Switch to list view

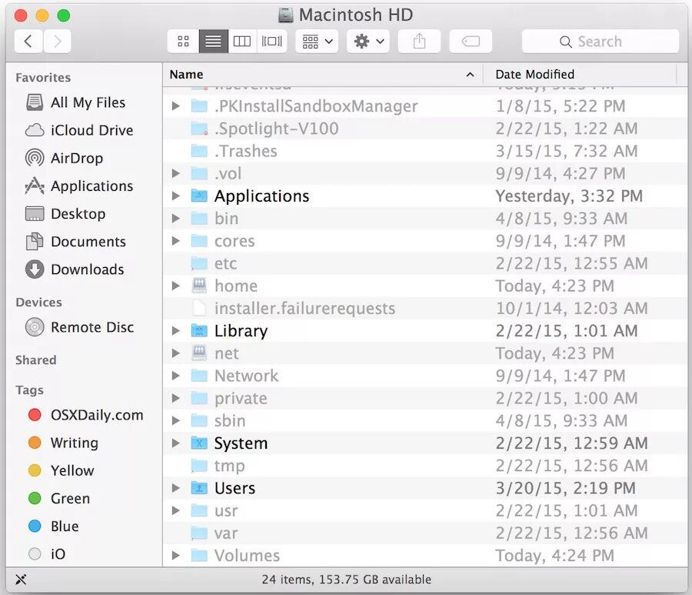coord(213,42)
